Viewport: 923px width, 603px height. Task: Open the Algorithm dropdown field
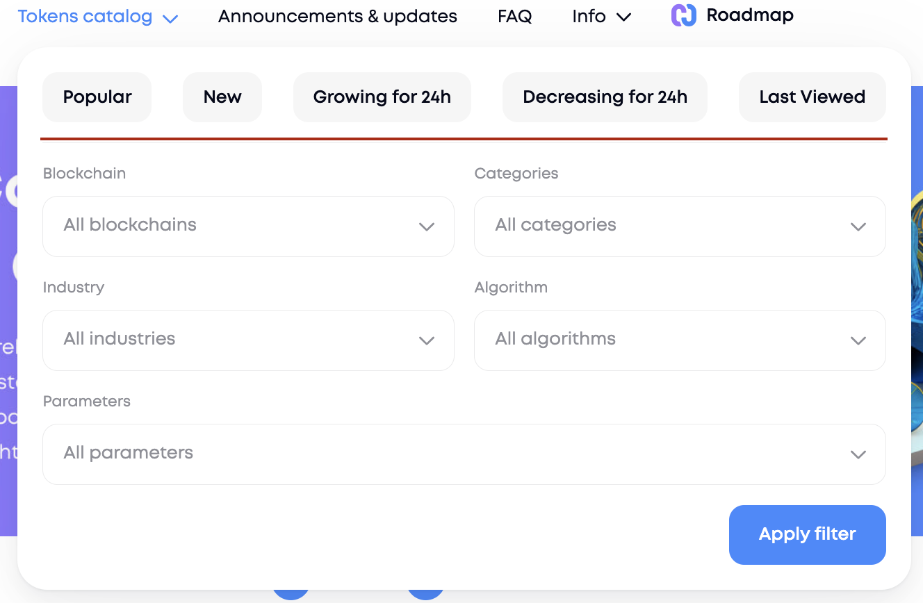pyautogui.click(x=667, y=340)
